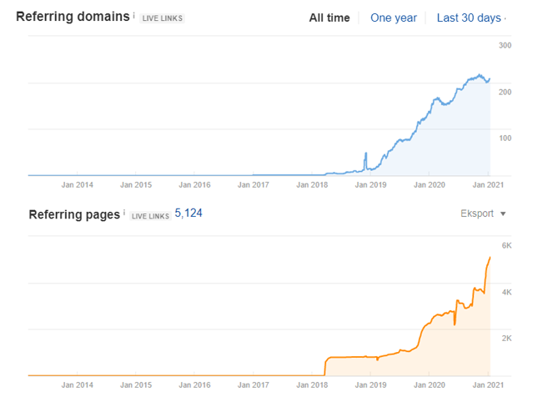Viewport: 533px width, 412px height.
Task: Click the Referring pages LIVE LINKS badge
Action: point(150,216)
